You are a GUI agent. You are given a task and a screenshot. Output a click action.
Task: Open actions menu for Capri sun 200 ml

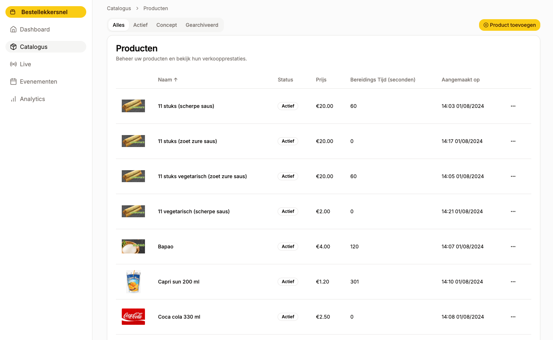(513, 282)
